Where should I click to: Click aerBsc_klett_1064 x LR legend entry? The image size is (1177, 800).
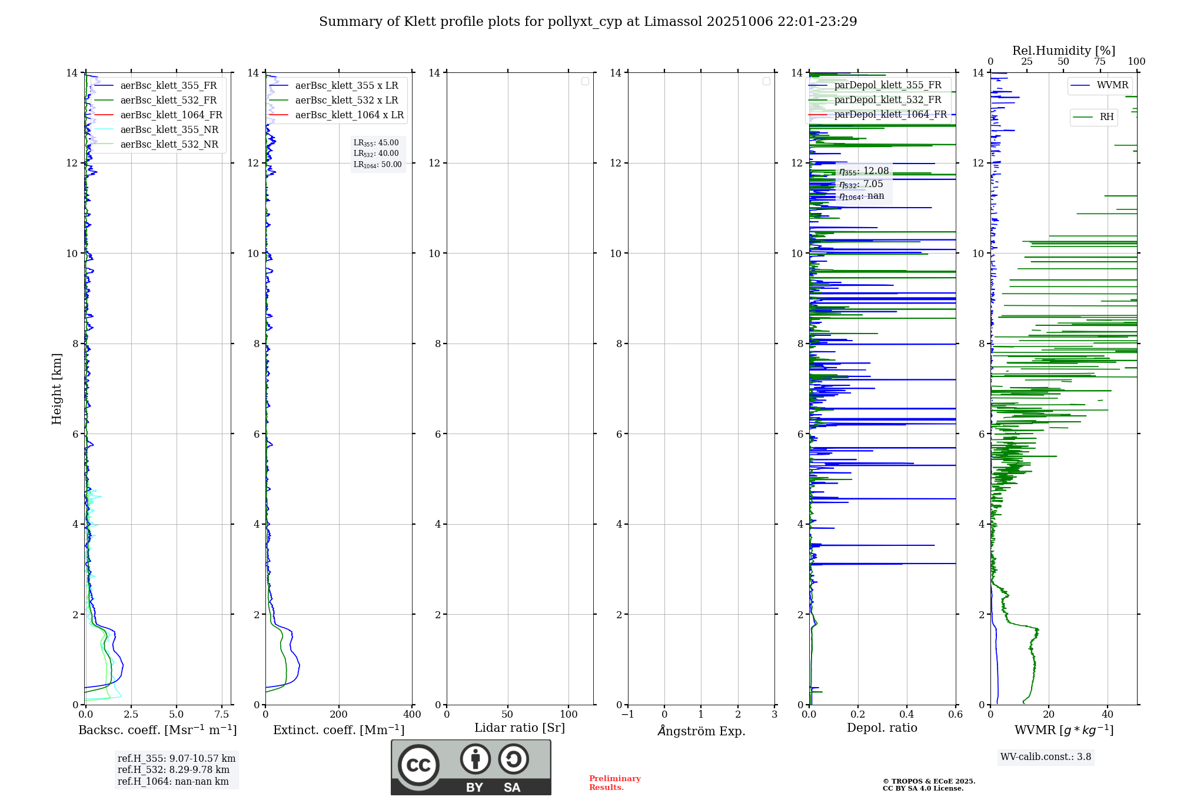click(x=349, y=115)
